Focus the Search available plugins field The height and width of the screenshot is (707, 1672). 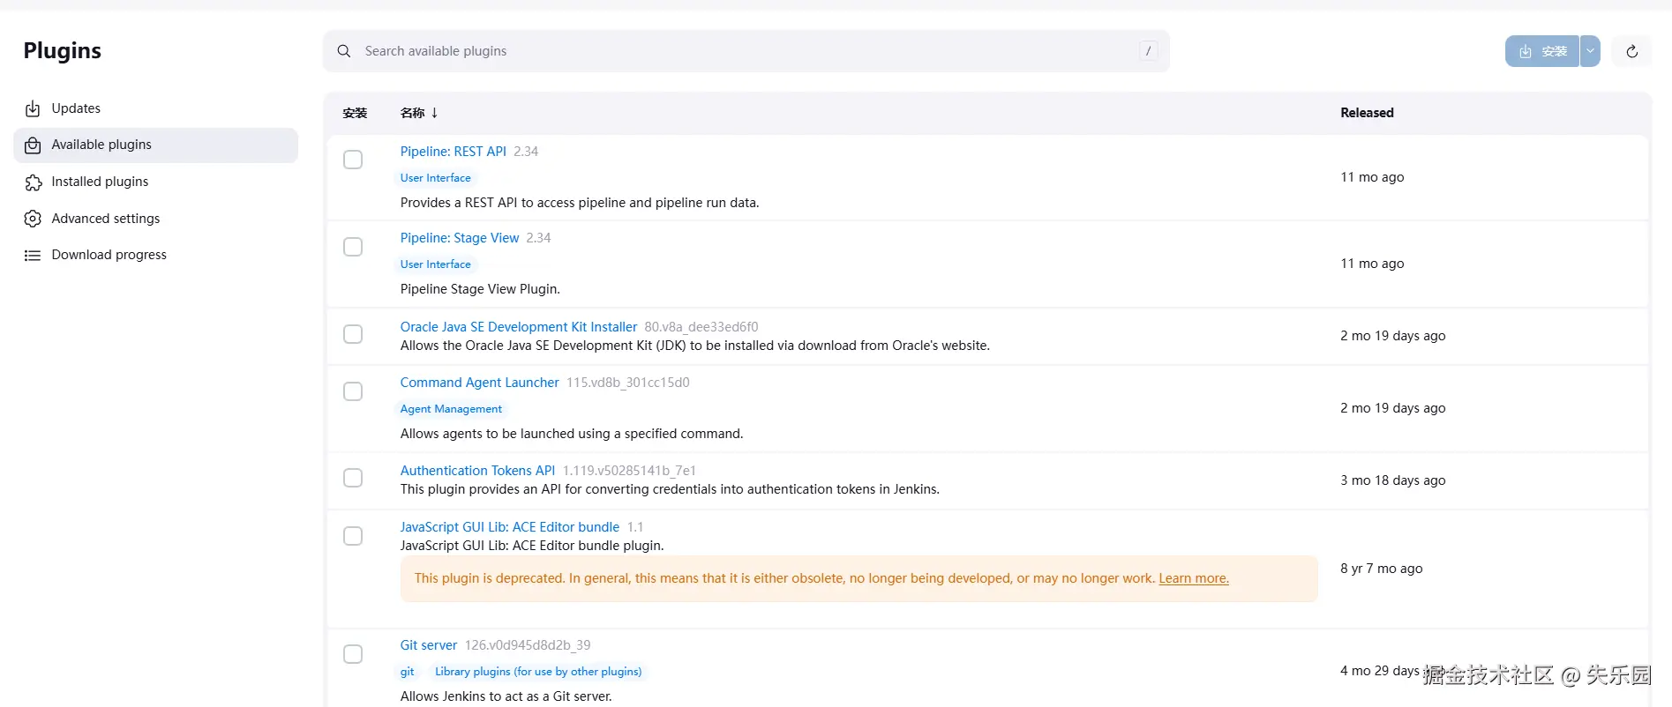(741, 51)
